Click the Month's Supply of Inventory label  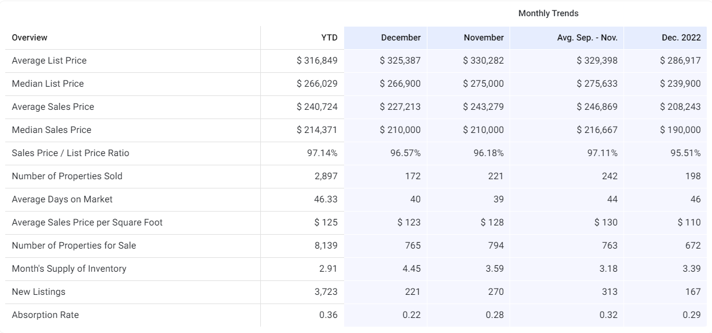(69, 269)
